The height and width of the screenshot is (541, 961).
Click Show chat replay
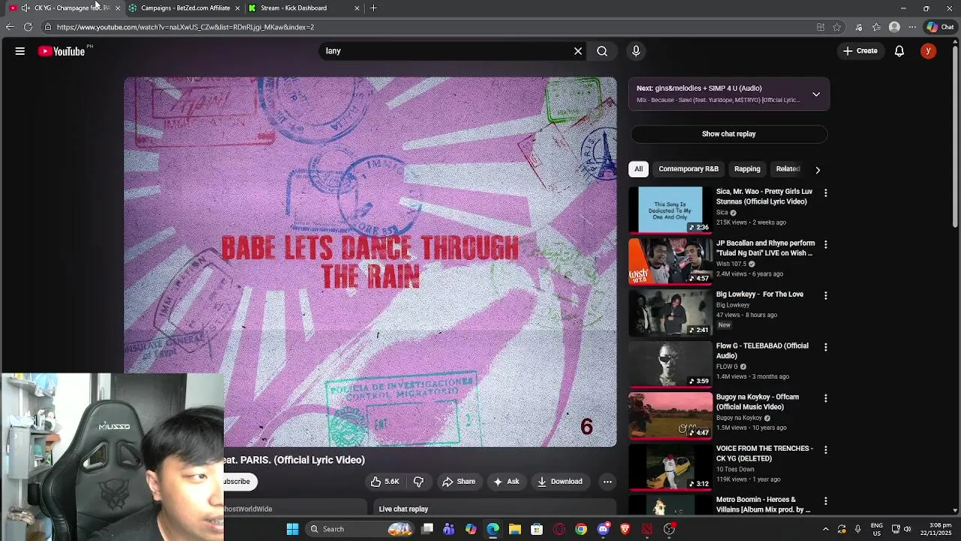click(x=729, y=134)
